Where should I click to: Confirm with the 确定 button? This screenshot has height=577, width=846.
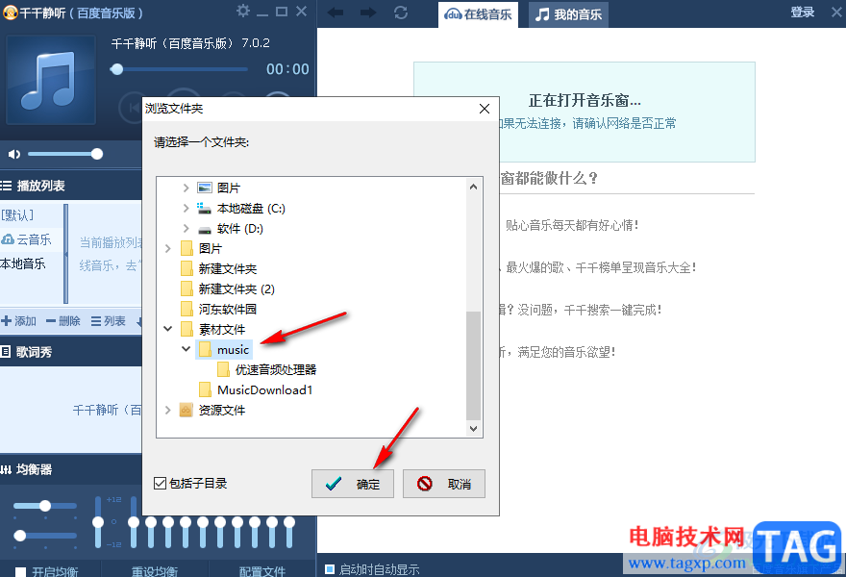pos(352,484)
